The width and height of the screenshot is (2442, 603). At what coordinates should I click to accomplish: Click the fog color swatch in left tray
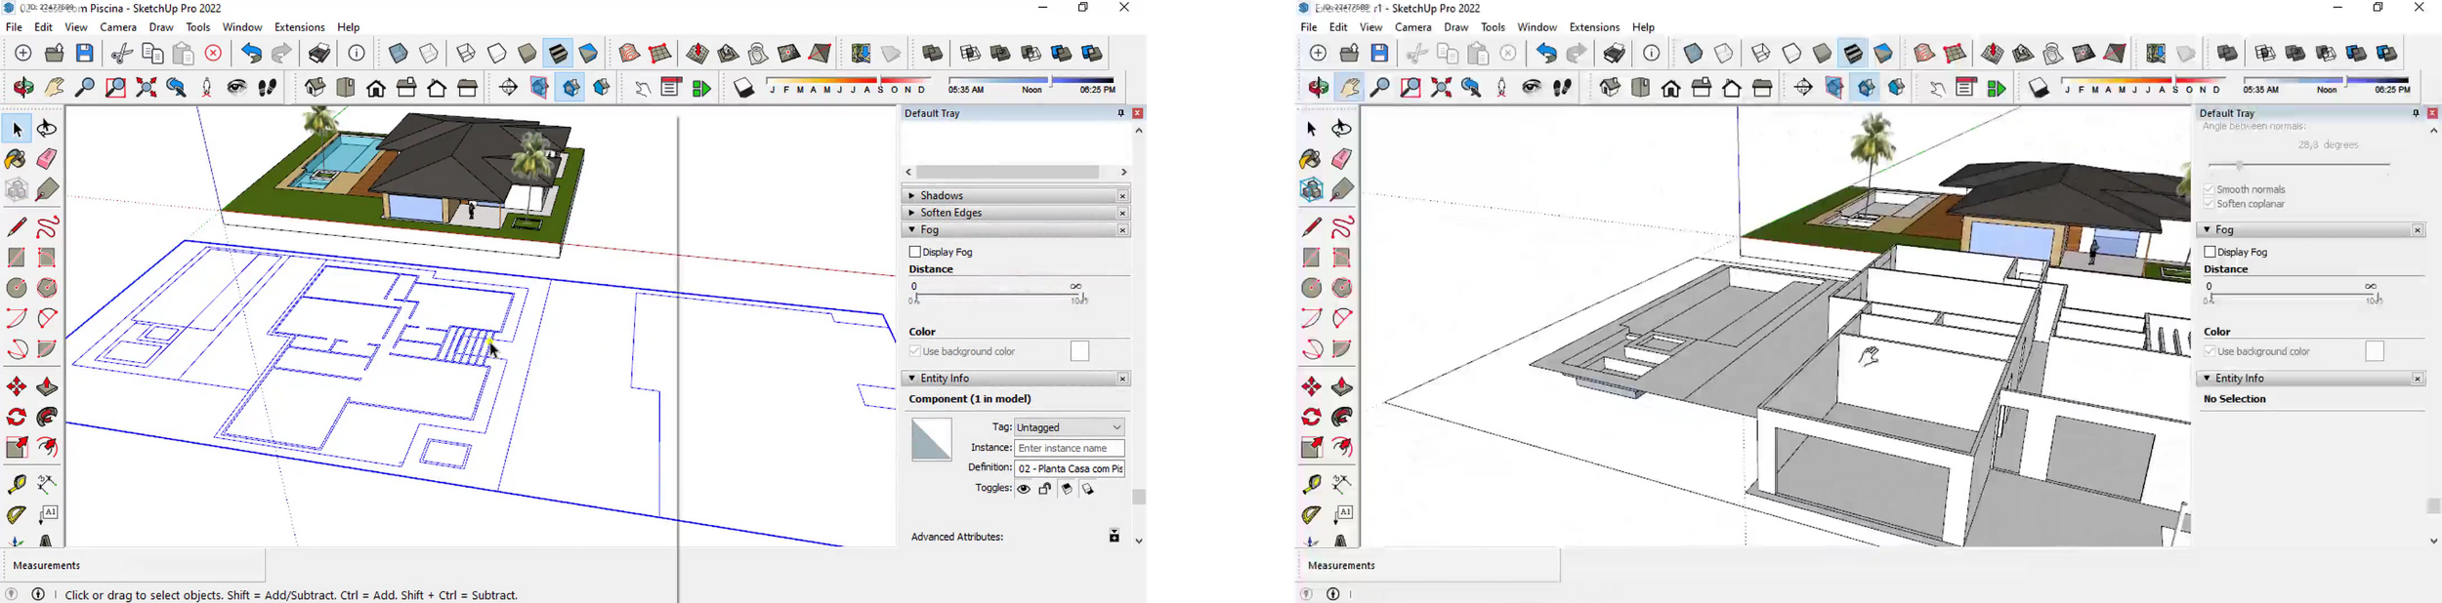(x=1079, y=351)
